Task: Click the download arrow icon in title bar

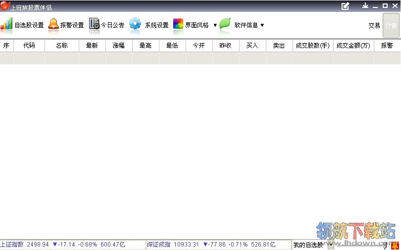Action: 365,5
